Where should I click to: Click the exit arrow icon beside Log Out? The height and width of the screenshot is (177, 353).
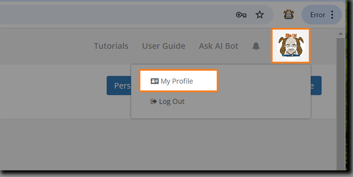154,102
